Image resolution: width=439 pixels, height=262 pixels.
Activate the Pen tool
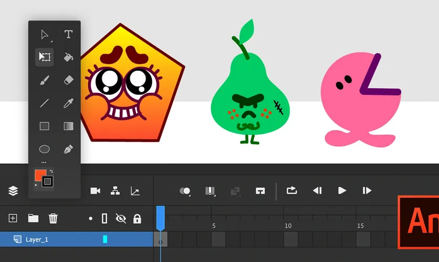pos(68,149)
